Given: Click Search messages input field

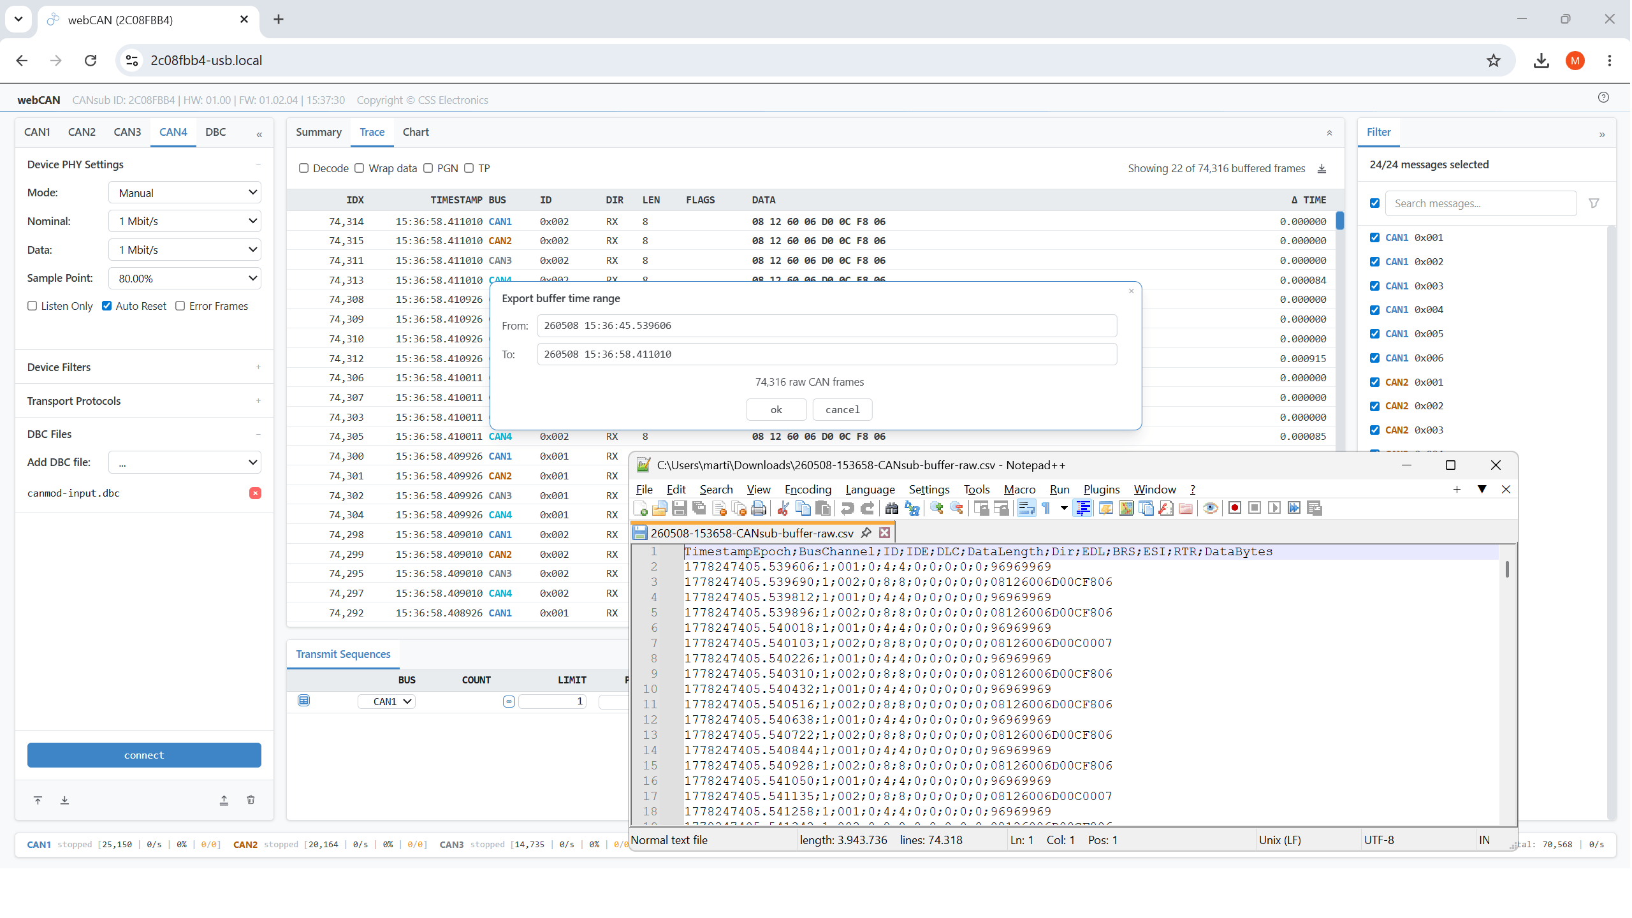Looking at the screenshot, I should tap(1480, 203).
